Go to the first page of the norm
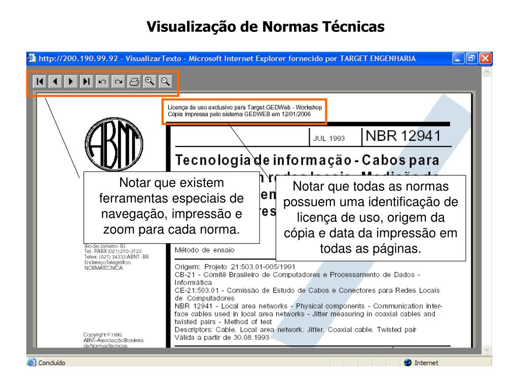This screenshot has height=389, width=519. 40,82
